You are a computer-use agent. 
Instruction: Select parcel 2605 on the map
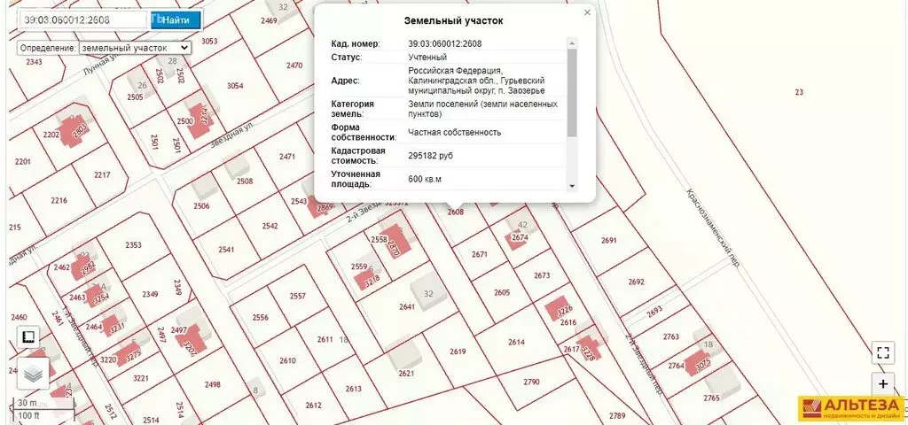click(502, 292)
